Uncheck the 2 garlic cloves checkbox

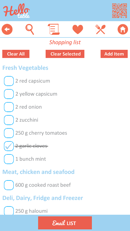pyautogui.click(x=9, y=146)
